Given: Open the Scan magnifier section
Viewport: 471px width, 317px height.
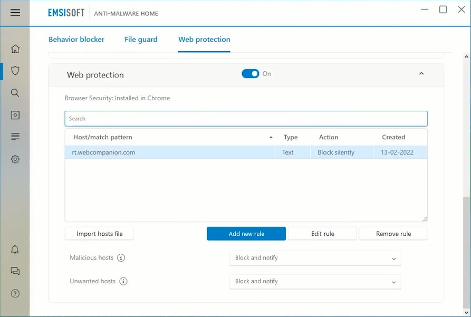Looking at the screenshot, I should point(15,93).
